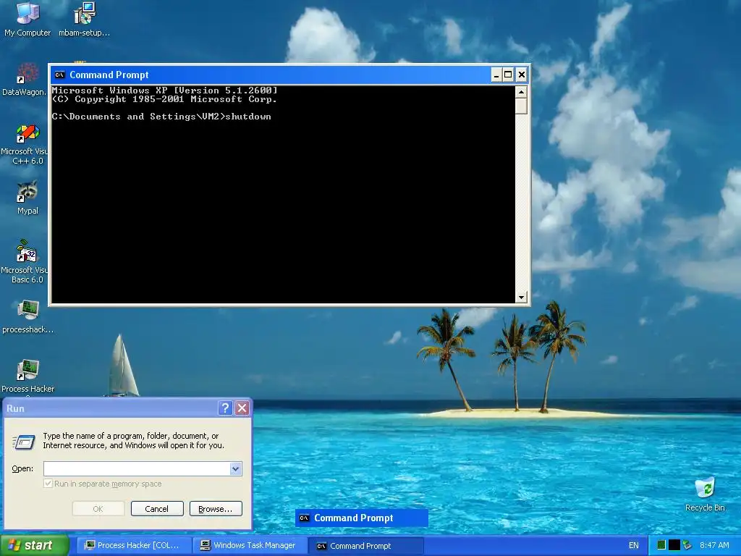The width and height of the screenshot is (741, 556).
Task: Click the Run dialog help question button
Action: (x=226, y=408)
